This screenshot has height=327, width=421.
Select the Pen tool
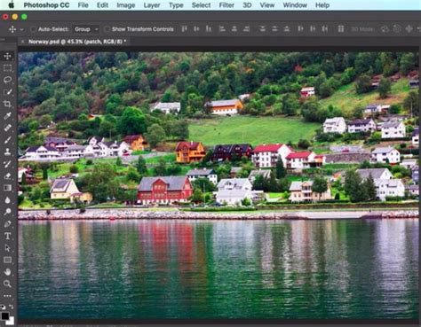7,224
